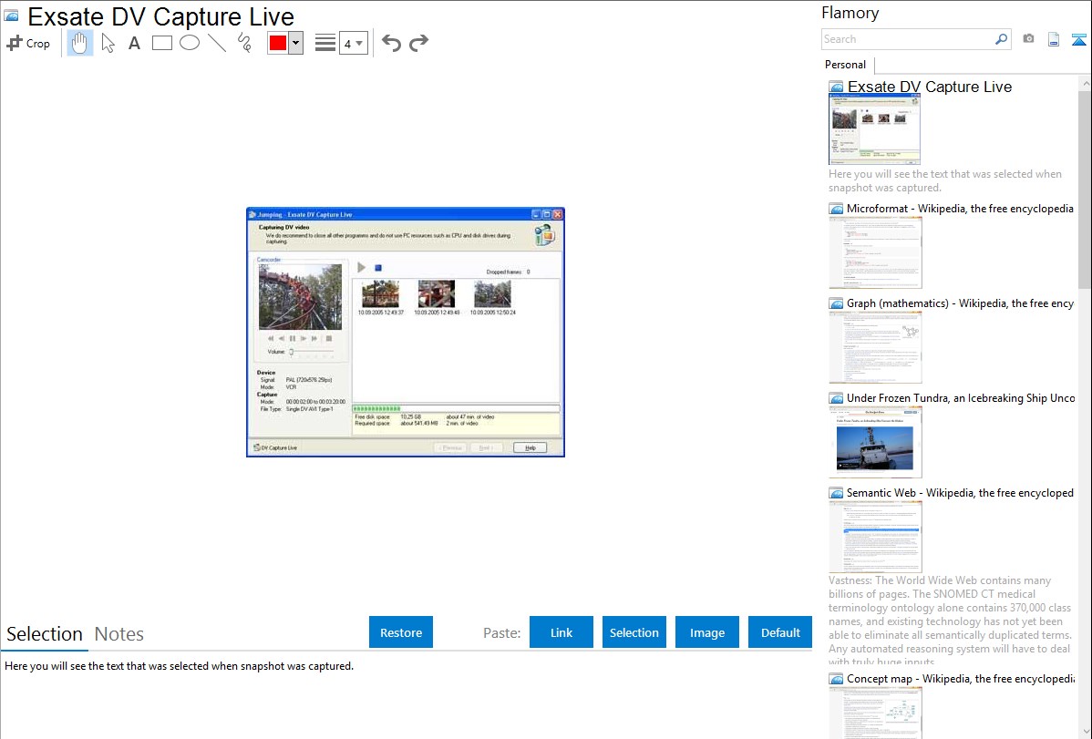
Task: Click the capture progress bar in the snapshot
Action: coord(456,409)
